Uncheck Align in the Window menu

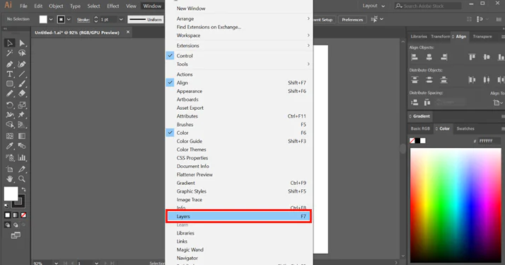pos(182,83)
